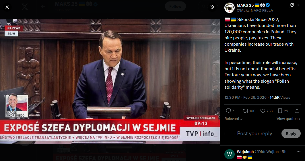This screenshot has width=305, height=161.
Task: Collapse the side panel with double-chevron icon
Action: 212,7
